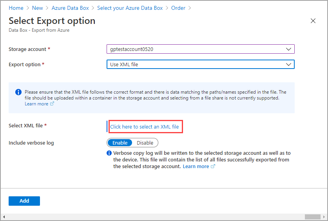Open the Azure Data Box breadcrumb
Viewport: 328px width, 221px height.
(x=70, y=8)
